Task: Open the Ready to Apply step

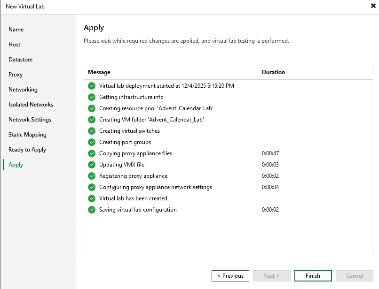Action: 27,150
